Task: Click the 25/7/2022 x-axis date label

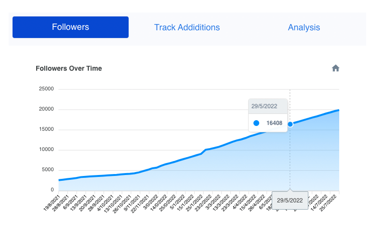Action: pyautogui.click(x=328, y=203)
